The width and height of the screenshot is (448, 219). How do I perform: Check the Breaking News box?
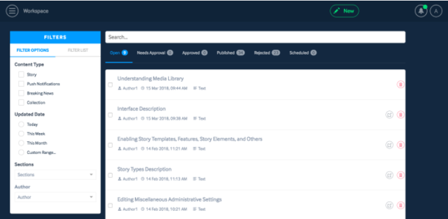tap(21, 93)
